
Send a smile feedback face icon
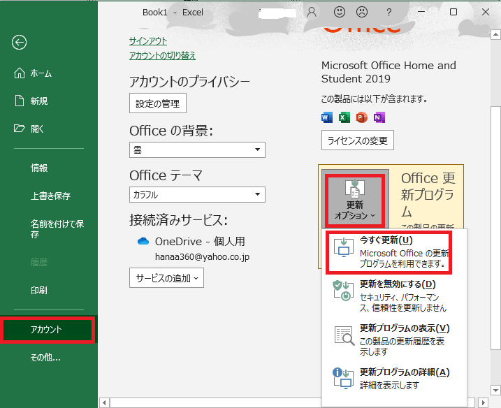[340, 12]
